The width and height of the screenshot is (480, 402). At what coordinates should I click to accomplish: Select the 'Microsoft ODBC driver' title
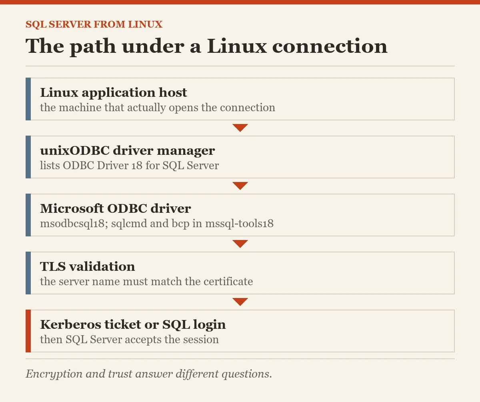(116, 208)
